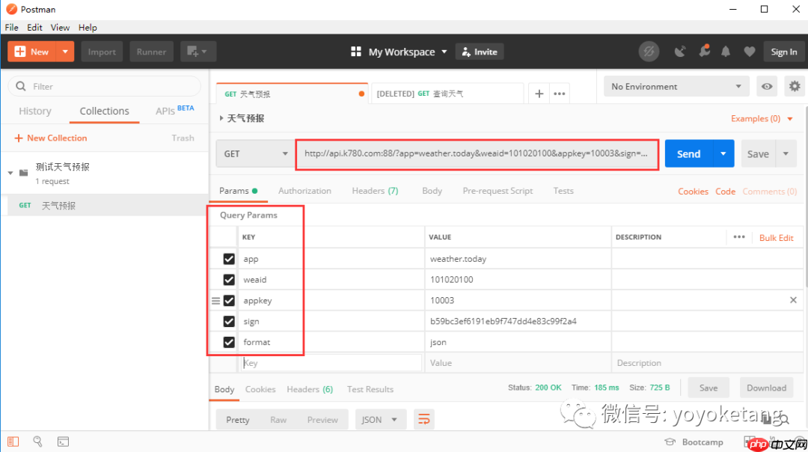Open the View menu
Viewport: 808px width, 452px height.
[60, 28]
